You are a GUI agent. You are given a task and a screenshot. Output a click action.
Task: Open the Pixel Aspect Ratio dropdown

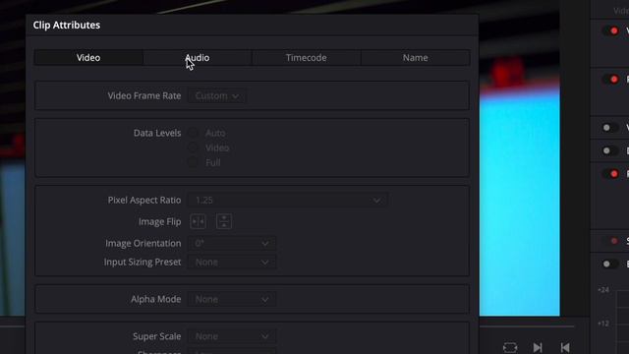coord(287,200)
